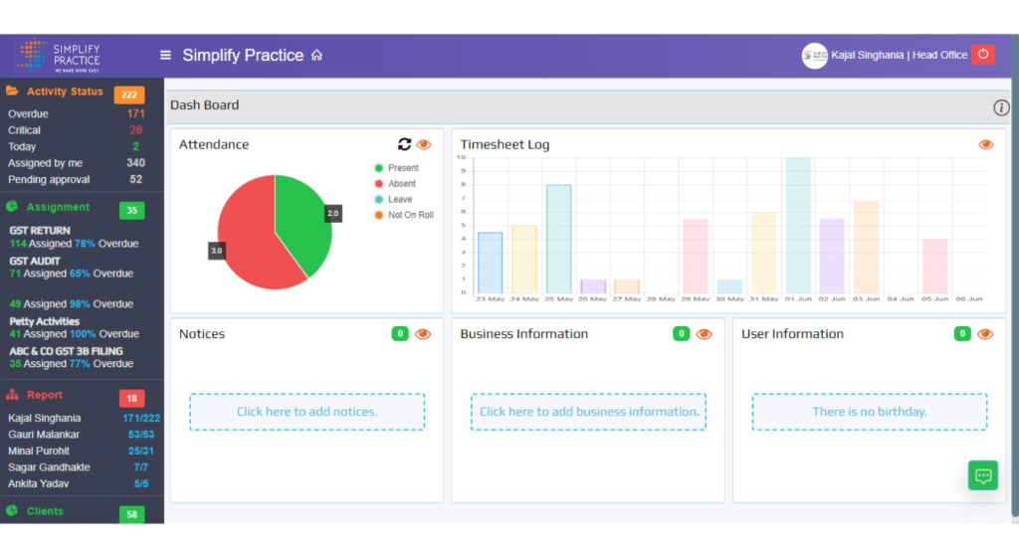Screen dimensions: 1019x558
Task: Click here to add business information box
Action: pyautogui.click(x=589, y=412)
